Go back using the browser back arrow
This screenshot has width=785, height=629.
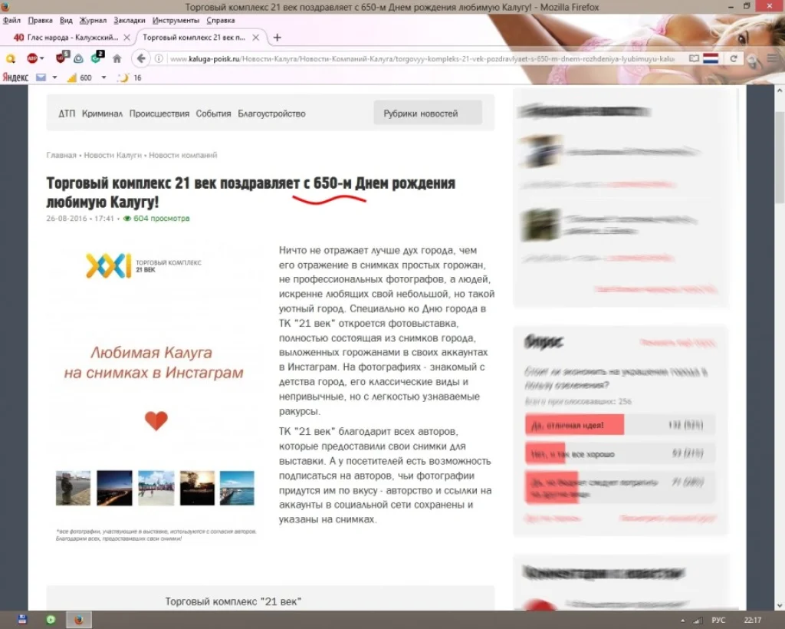(140, 58)
